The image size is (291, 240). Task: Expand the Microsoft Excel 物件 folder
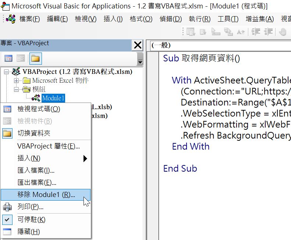pos(16,80)
